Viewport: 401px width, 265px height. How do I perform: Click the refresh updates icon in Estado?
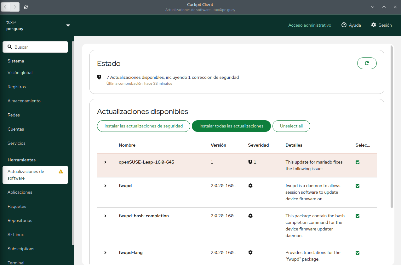[x=367, y=63]
